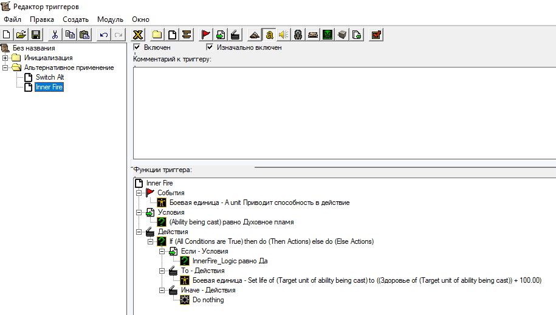Select the 'Иначе - Действия' label
556x315 pixels.
pyautogui.click(x=208, y=290)
